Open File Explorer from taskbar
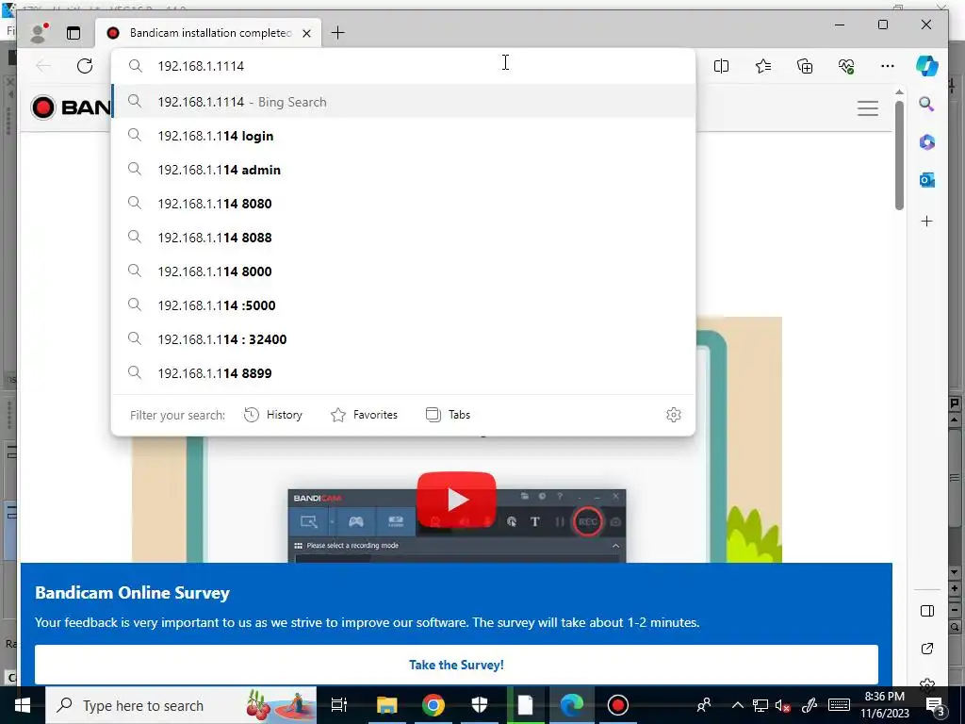Image resolution: width=965 pixels, height=724 pixels. coord(387,705)
